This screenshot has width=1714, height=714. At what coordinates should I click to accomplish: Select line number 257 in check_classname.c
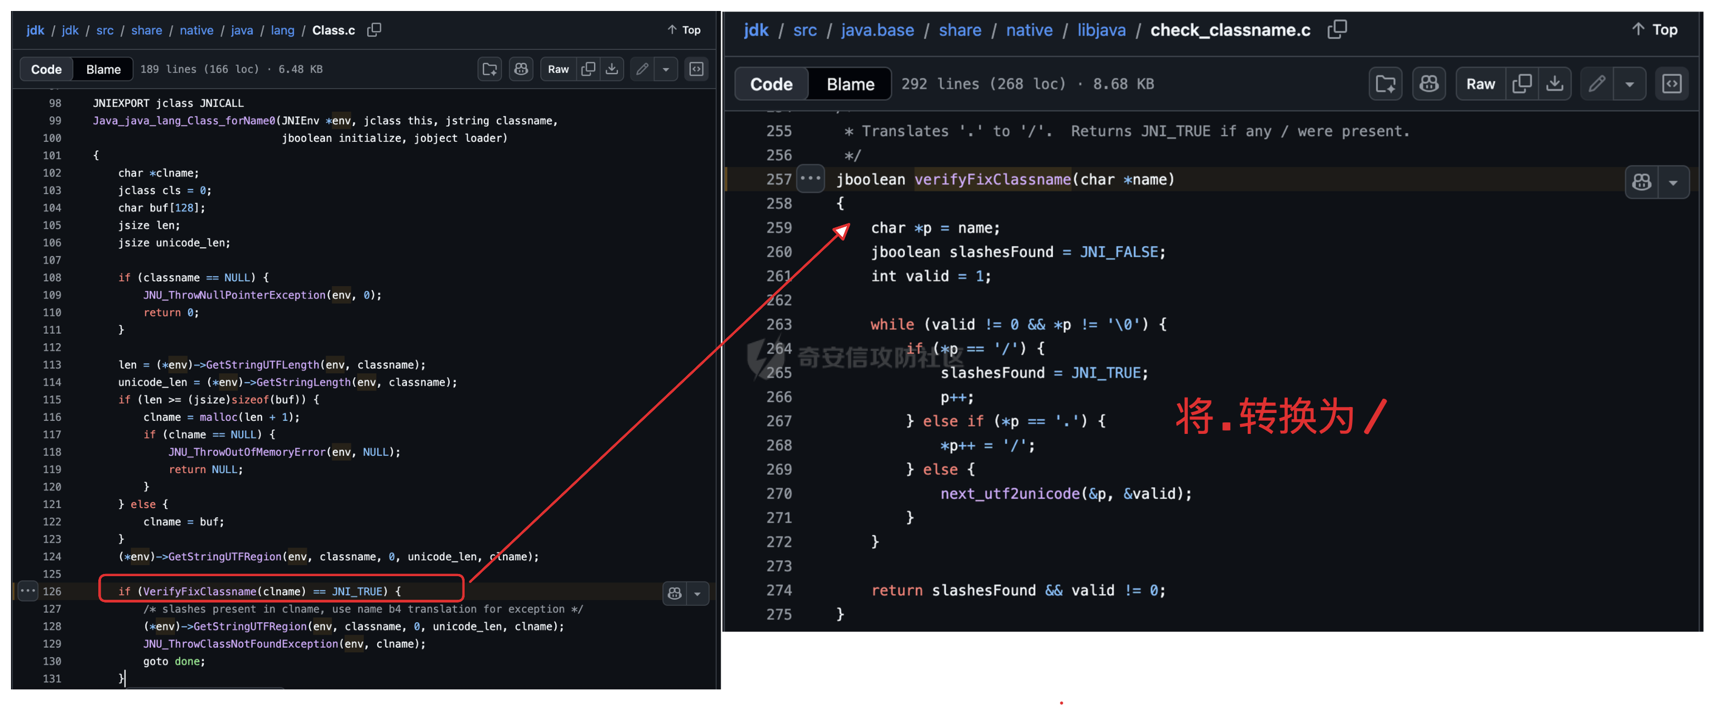[779, 180]
